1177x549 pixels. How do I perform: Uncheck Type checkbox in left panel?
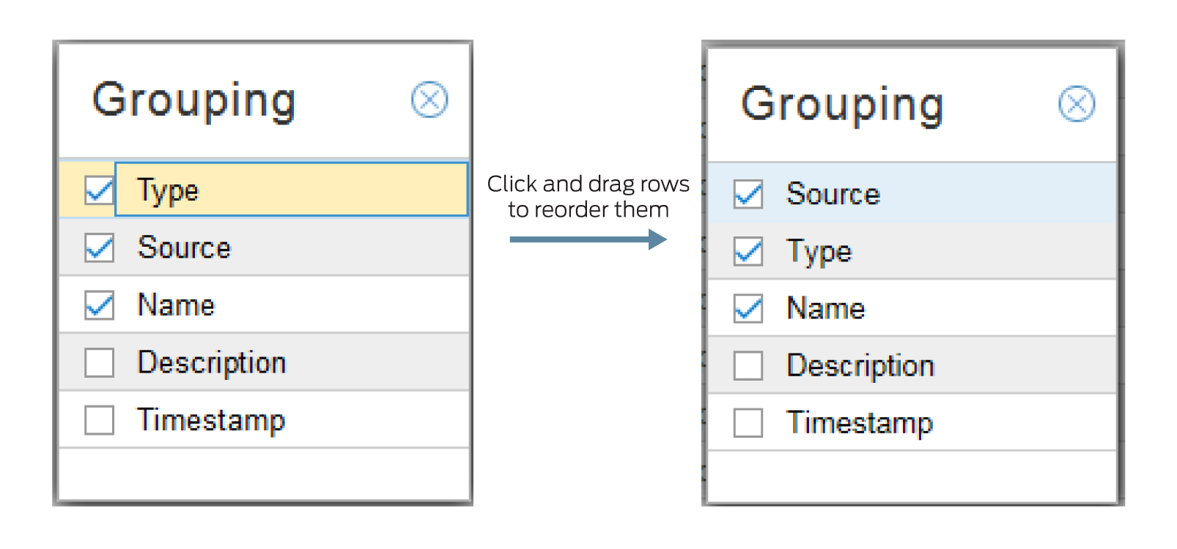point(99,190)
